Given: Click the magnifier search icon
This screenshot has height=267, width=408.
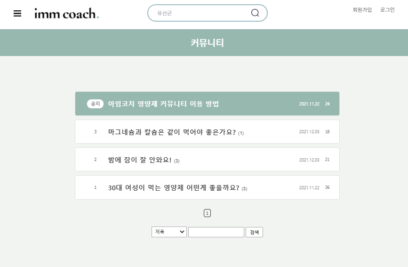Looking at the screenshot, I should [255, 13].
